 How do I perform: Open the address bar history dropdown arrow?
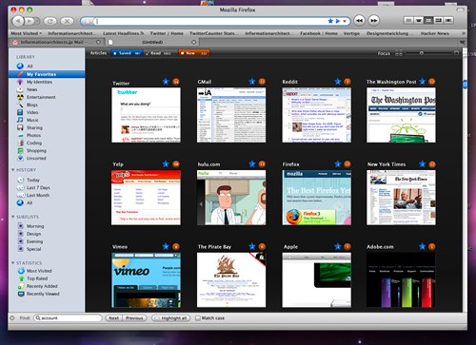pyautogui.click(x=345, y=21)
